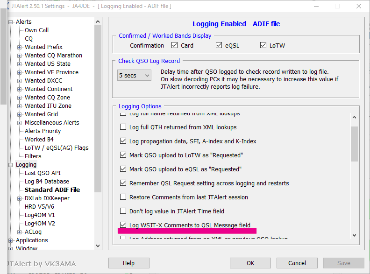
Task: Toggle the Card confirmation checkbox
Action: point(174,45)
